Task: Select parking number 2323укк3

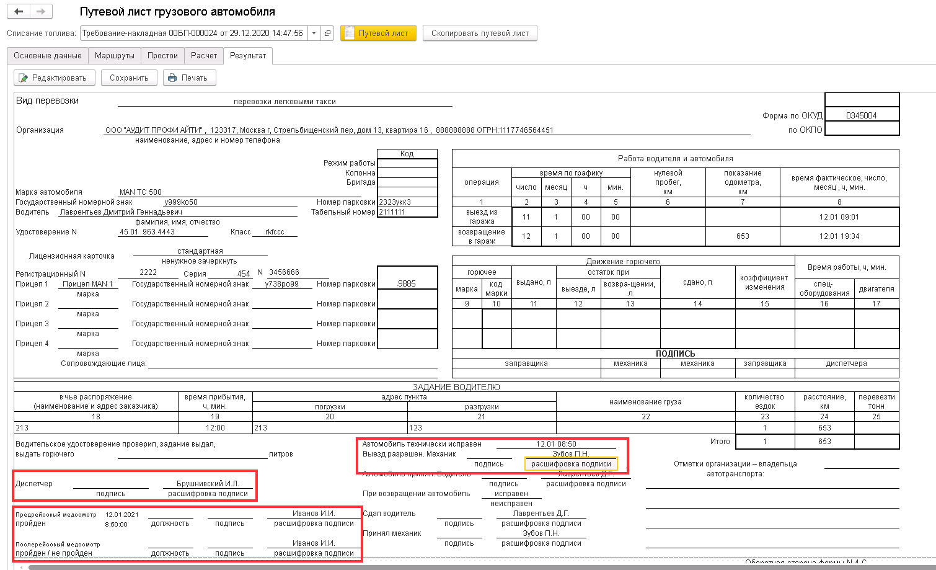Action: [407, 202]
